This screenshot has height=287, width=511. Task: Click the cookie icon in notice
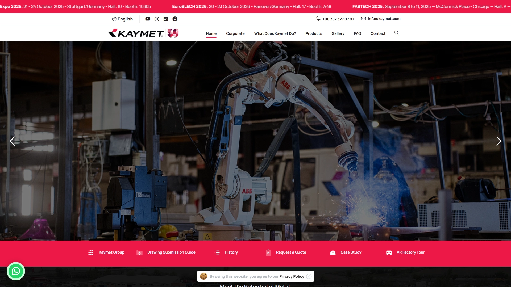(x=203, y=276)
